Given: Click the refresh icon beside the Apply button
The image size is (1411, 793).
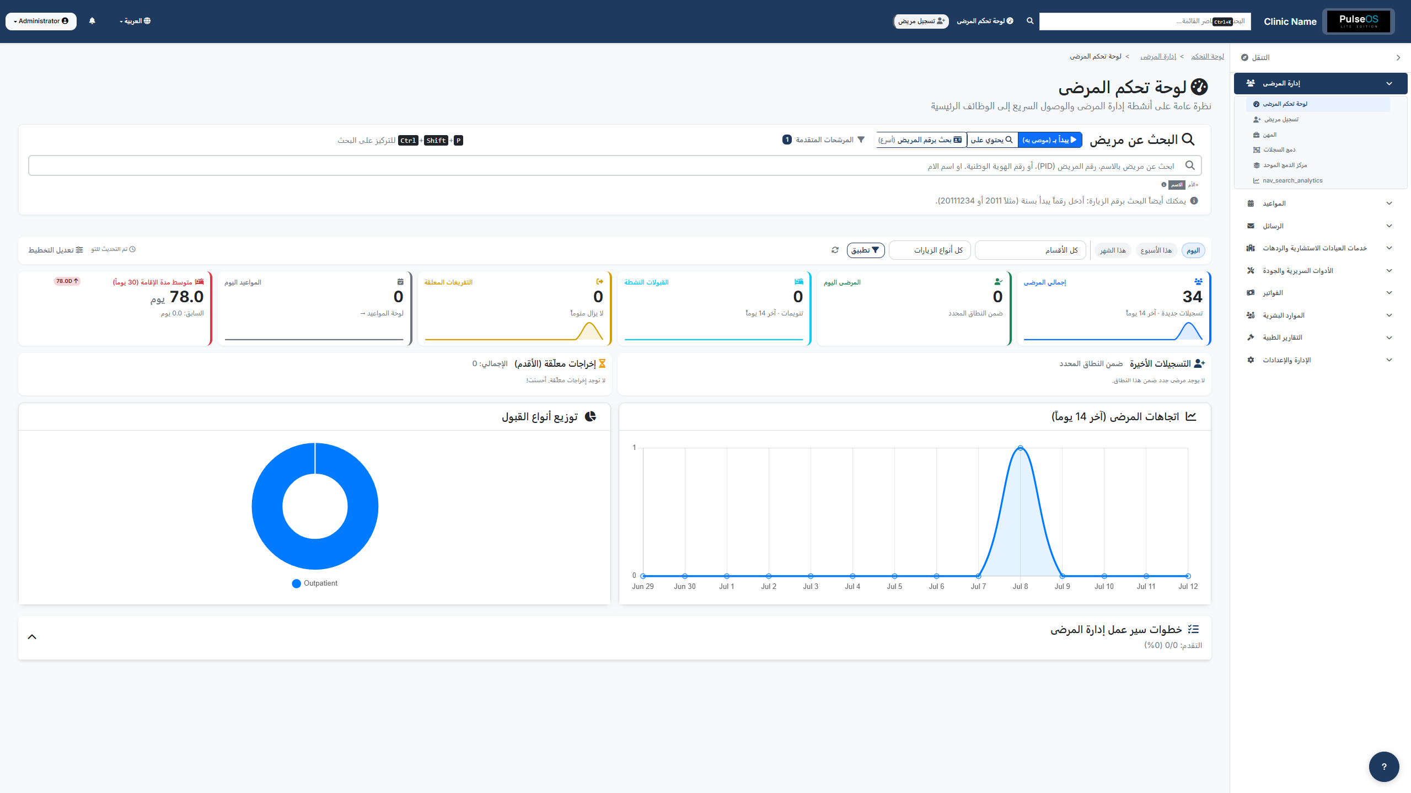Looking at the screenshot, I should point(835,250).
